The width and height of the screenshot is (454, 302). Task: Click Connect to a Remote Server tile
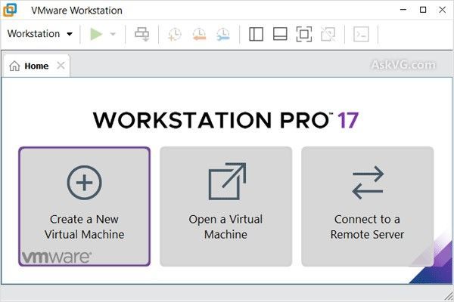[367, 206]
